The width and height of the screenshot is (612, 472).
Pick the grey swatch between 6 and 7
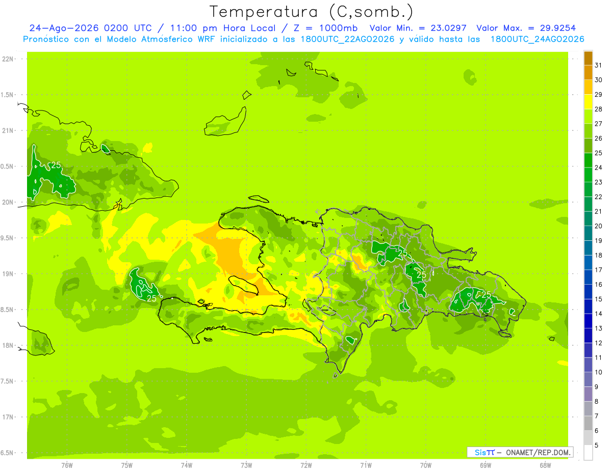588,424
